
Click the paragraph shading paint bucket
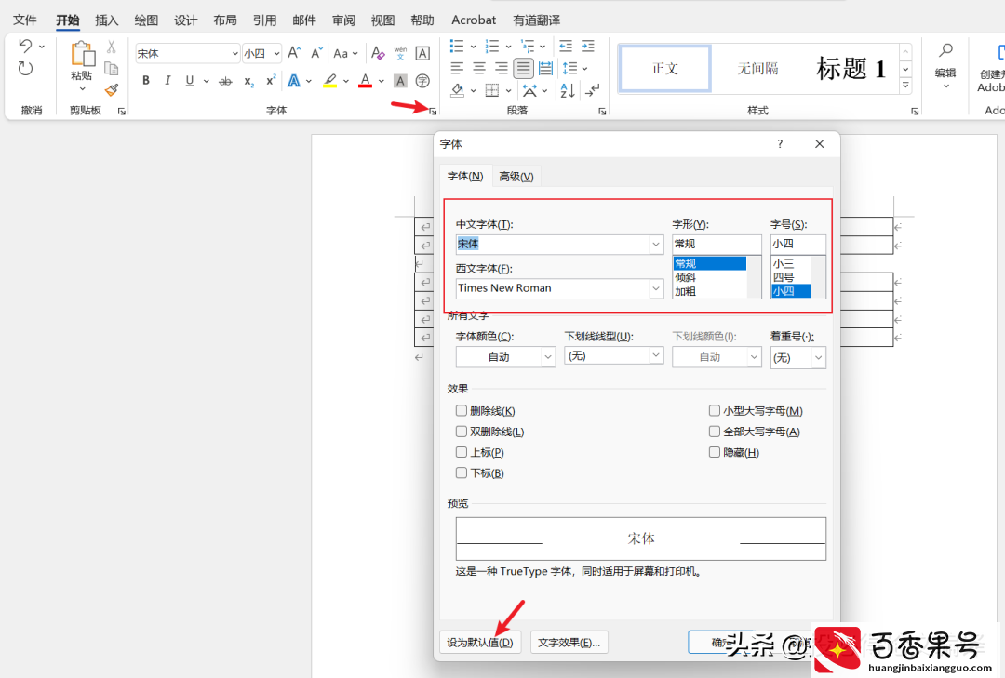[457, 90]
